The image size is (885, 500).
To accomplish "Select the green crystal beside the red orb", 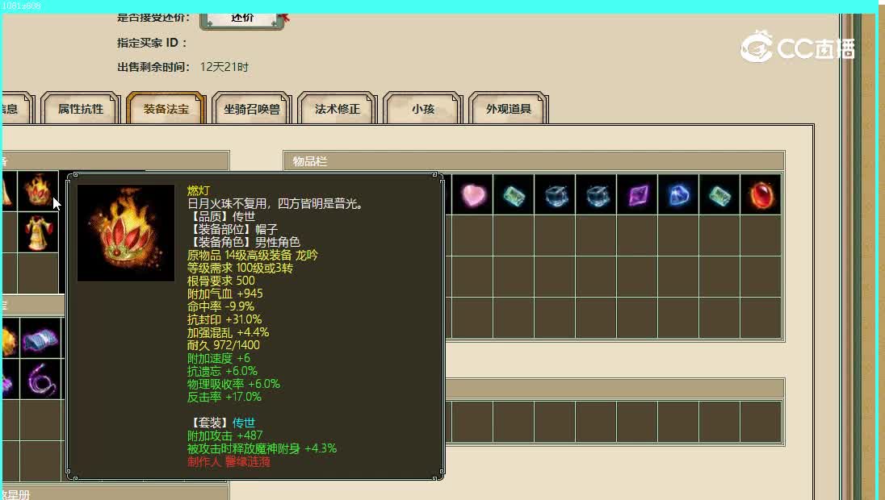I will [719, 194].
